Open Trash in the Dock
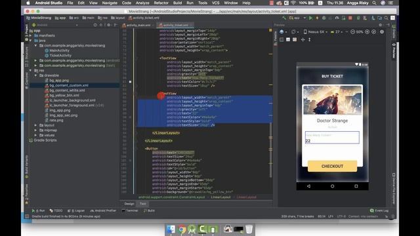420x236 pixels. (249, 229)
